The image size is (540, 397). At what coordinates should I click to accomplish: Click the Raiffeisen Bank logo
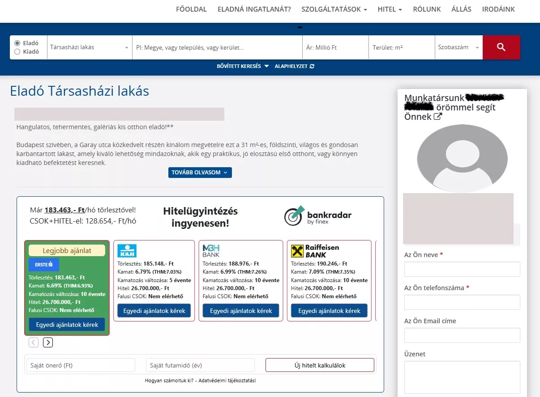tap(315, 250)
